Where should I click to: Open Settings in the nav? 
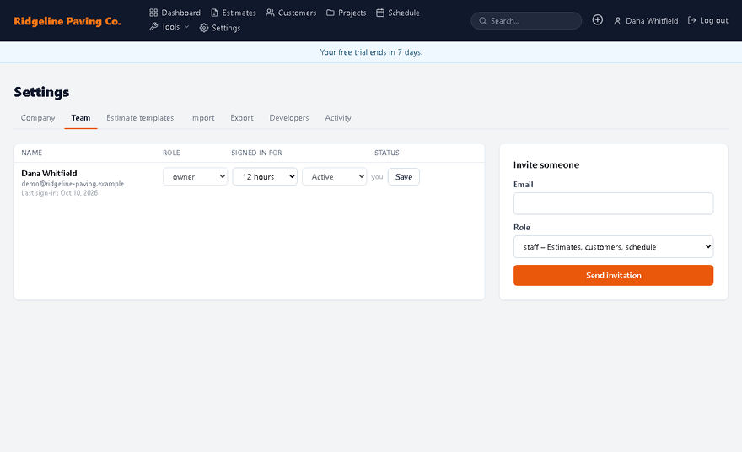(220, 28)
